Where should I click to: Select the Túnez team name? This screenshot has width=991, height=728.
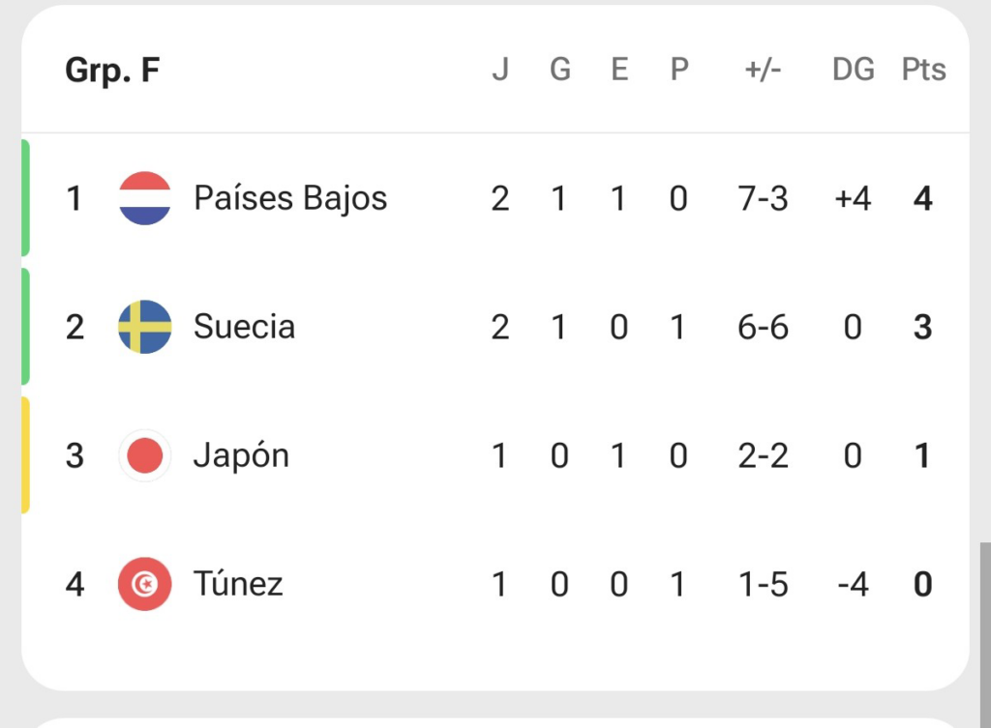pyautogui.click(x=238, y=583)
